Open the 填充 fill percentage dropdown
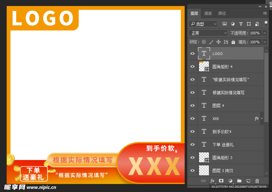The height and width of the screenshot is (192, 272). coord(265,42)
